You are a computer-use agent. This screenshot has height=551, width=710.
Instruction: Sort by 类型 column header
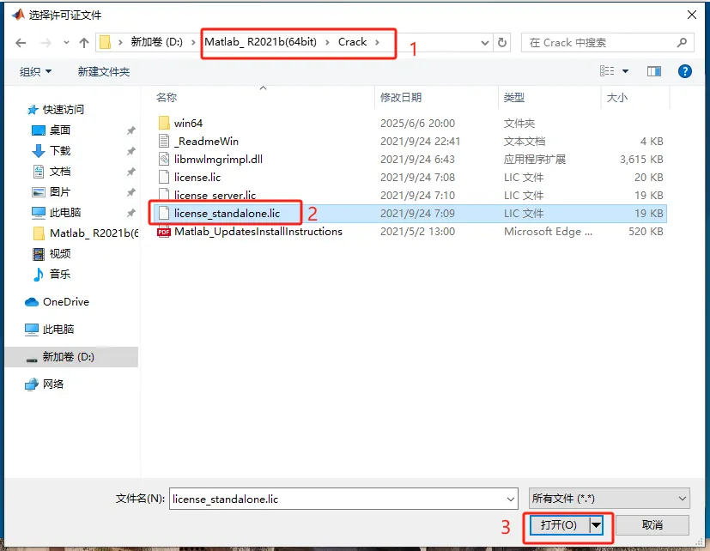(514, 97)
